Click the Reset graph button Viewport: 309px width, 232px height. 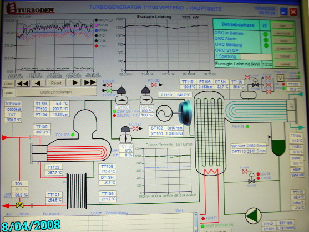coord(56,83)
